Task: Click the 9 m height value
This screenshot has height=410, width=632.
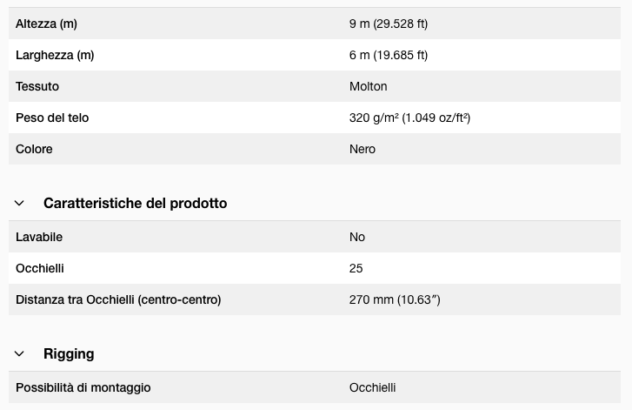Action: (388, 24)
